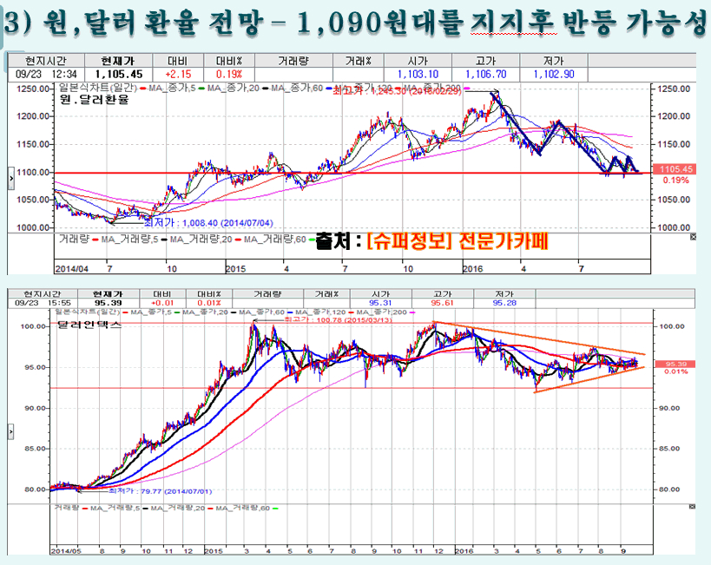The height and width of the screenshot is (565, 711).
Task: Select 현재가 header in won-dollar chart
Action: click(115, 62)
